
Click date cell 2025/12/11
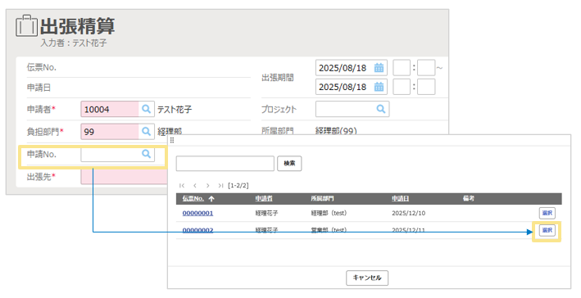(409, 230)
